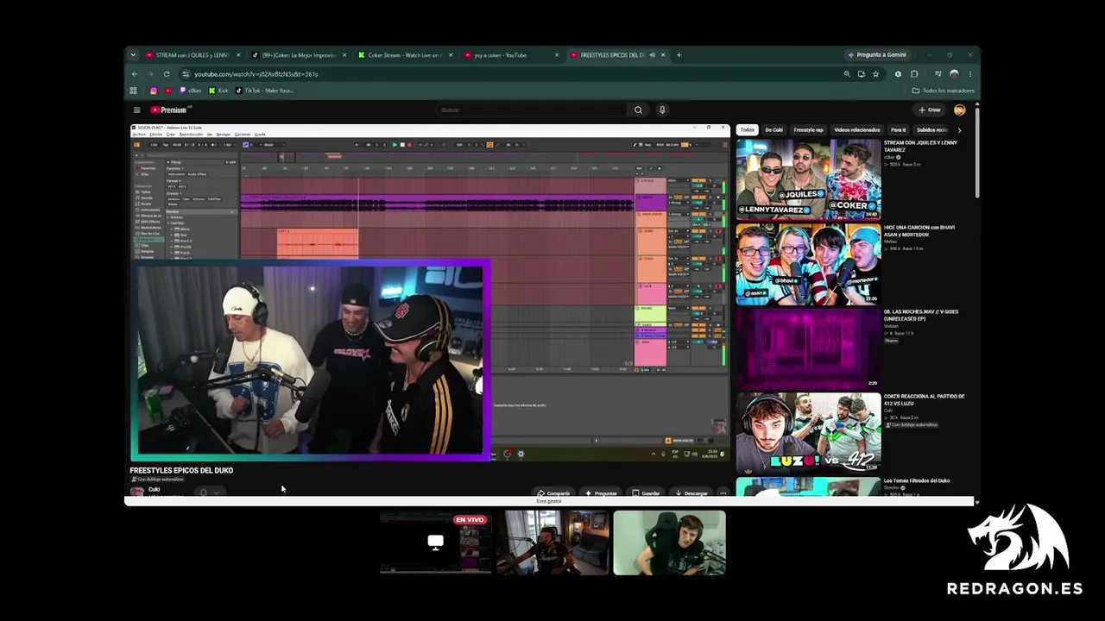The height and width of the screenshot is (621, 1105).
Task: Open the Instagram bookmark icon
Action: pyautogui.click(x=154, y=91)
